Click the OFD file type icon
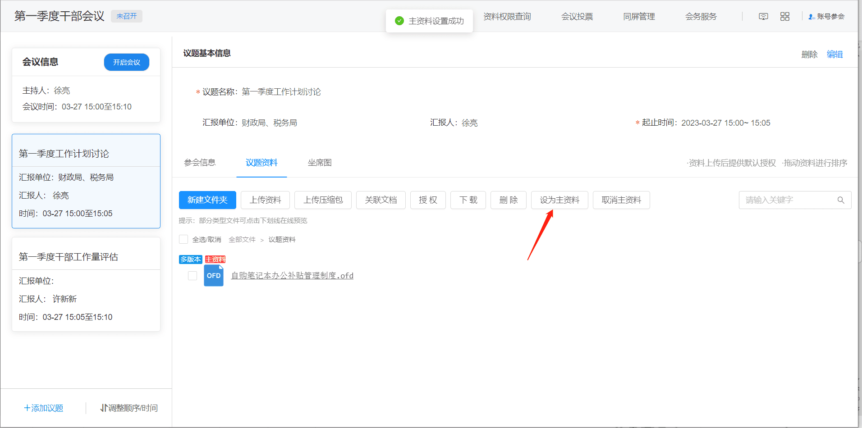The width and height of the screenshot is (862, 428). click(214, 275)
